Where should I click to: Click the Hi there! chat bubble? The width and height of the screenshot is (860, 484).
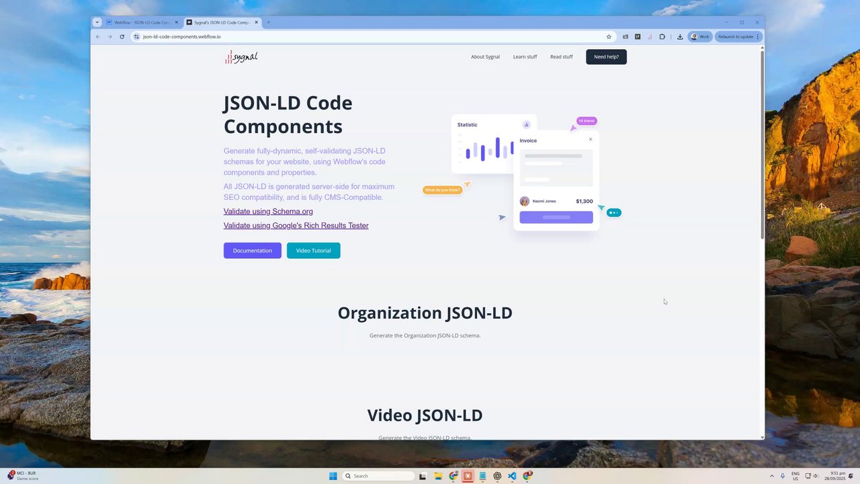[x=587, y=121]
